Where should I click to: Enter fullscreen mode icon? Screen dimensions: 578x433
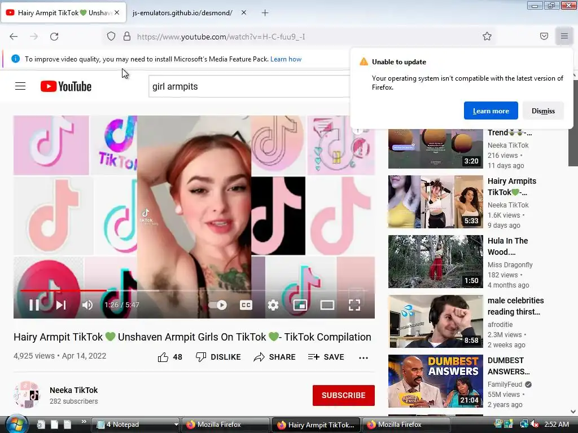click(x=354, y=305)
